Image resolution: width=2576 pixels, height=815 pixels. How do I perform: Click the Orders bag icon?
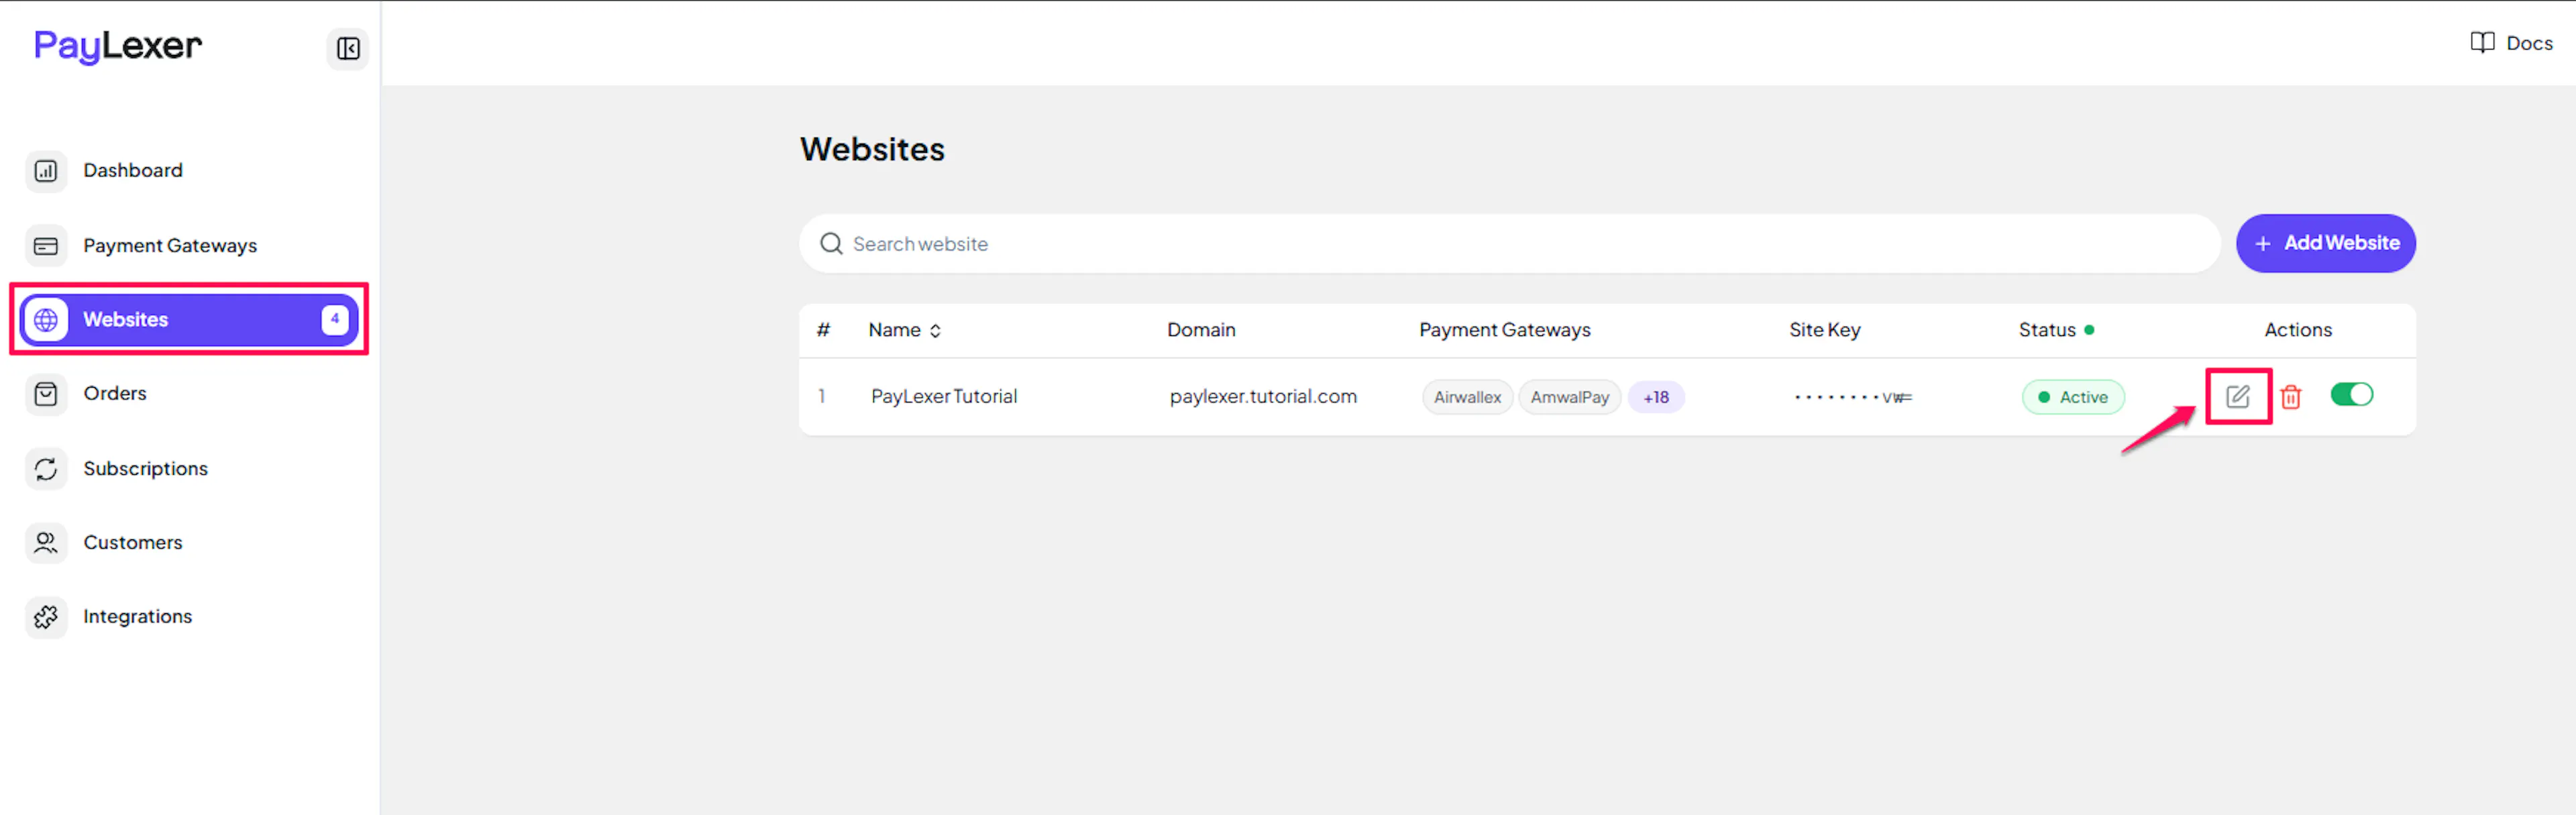[46, 394]
